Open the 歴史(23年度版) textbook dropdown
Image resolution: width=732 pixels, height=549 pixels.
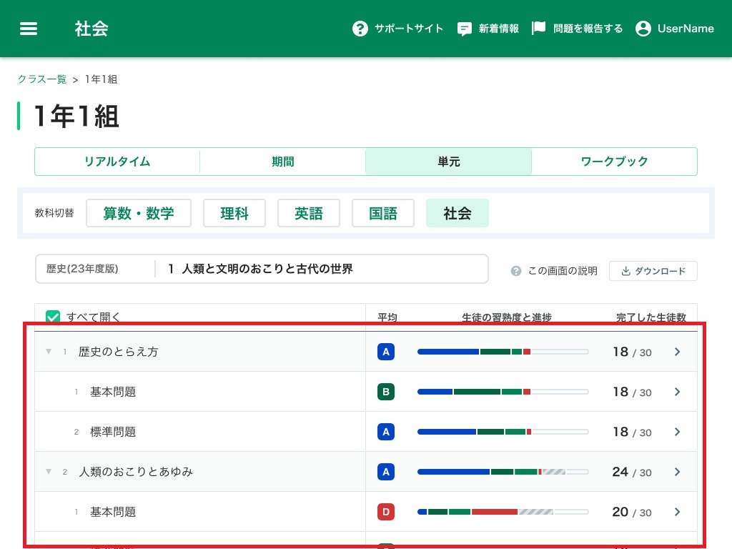(x=95, y=269)
